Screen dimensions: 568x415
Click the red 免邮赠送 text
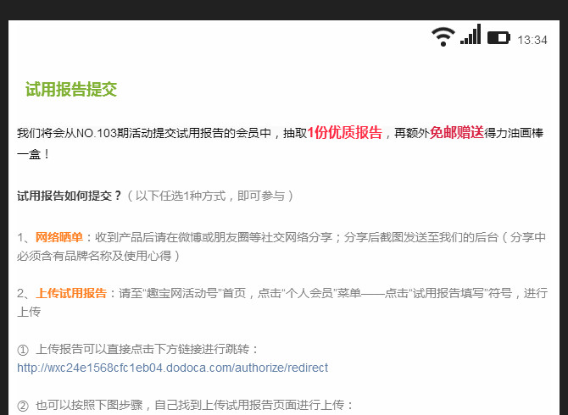[x=456, y=133]
